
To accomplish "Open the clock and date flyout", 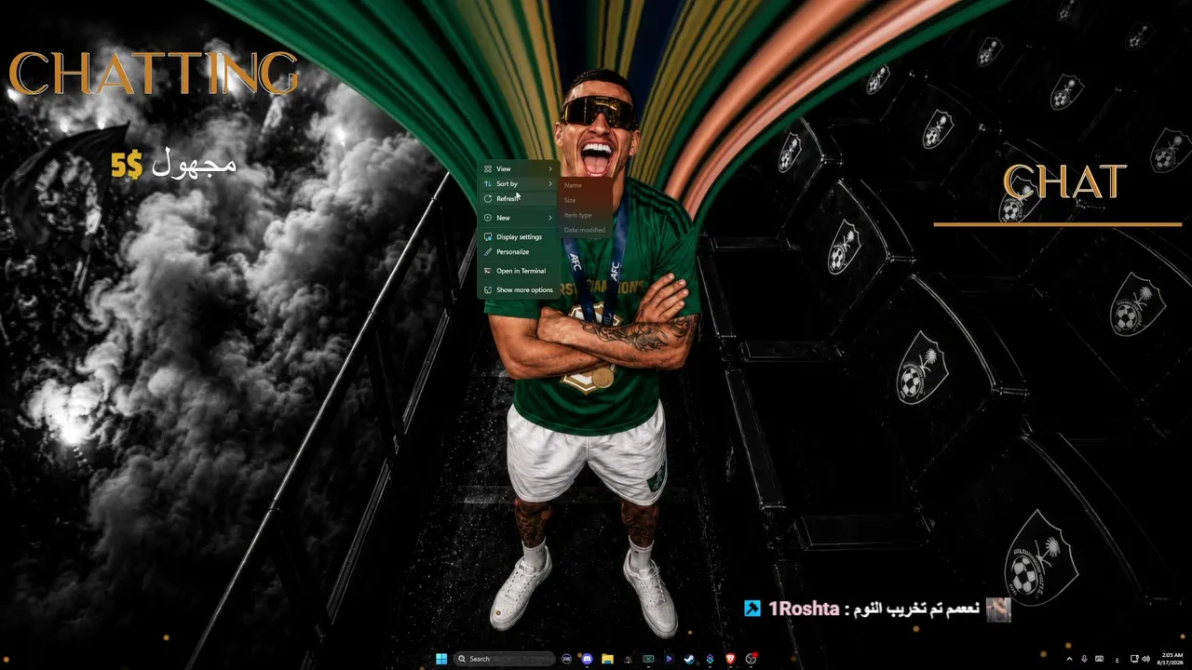I will pyautogui.click(x=1170, y=659).
